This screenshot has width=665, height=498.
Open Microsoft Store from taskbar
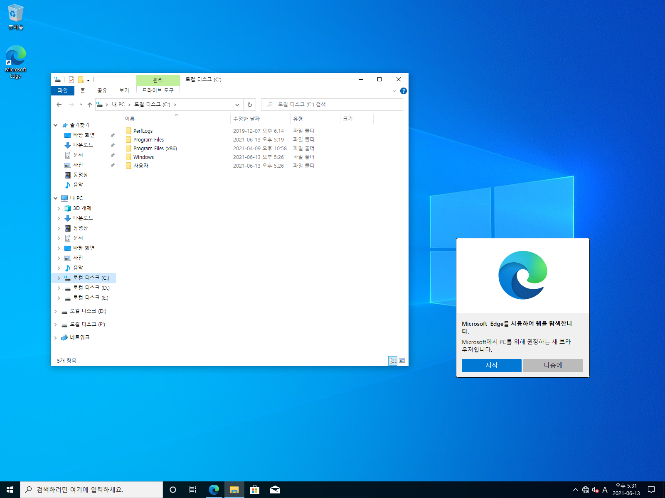[255, 490]
